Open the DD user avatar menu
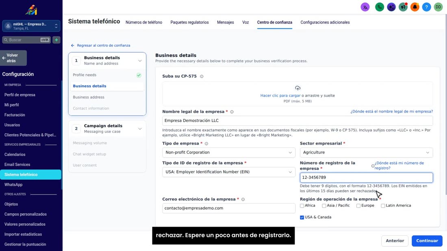447x251 pixels. coord(438,7)
